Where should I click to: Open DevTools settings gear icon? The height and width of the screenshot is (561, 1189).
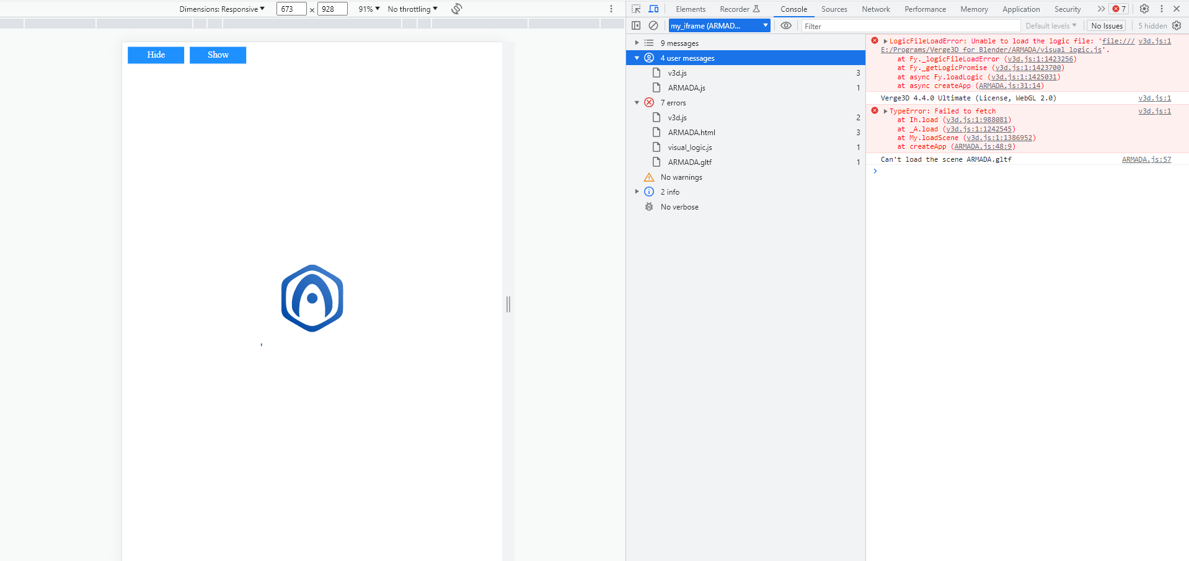coord(1144,9)
